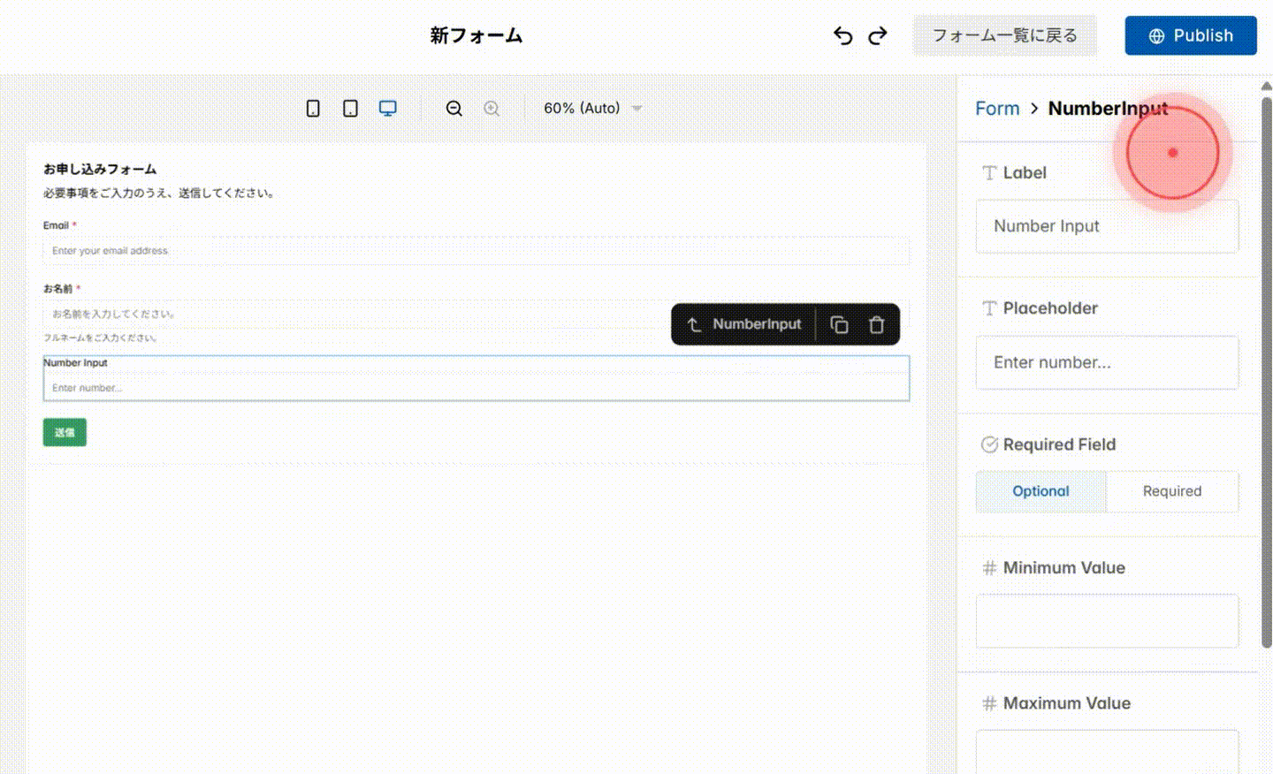
Task: Set Required Field to Optional
Action: pyautogui.click(x=1041, y=491)
